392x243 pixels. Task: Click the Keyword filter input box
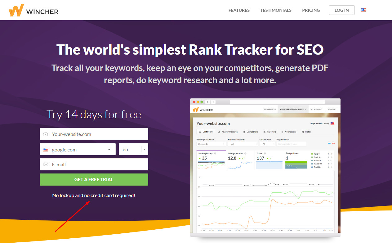[291, 144]
